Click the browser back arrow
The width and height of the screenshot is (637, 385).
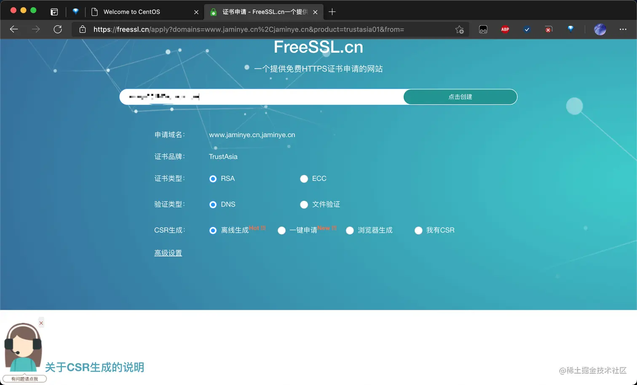click(x=14, y=29)
